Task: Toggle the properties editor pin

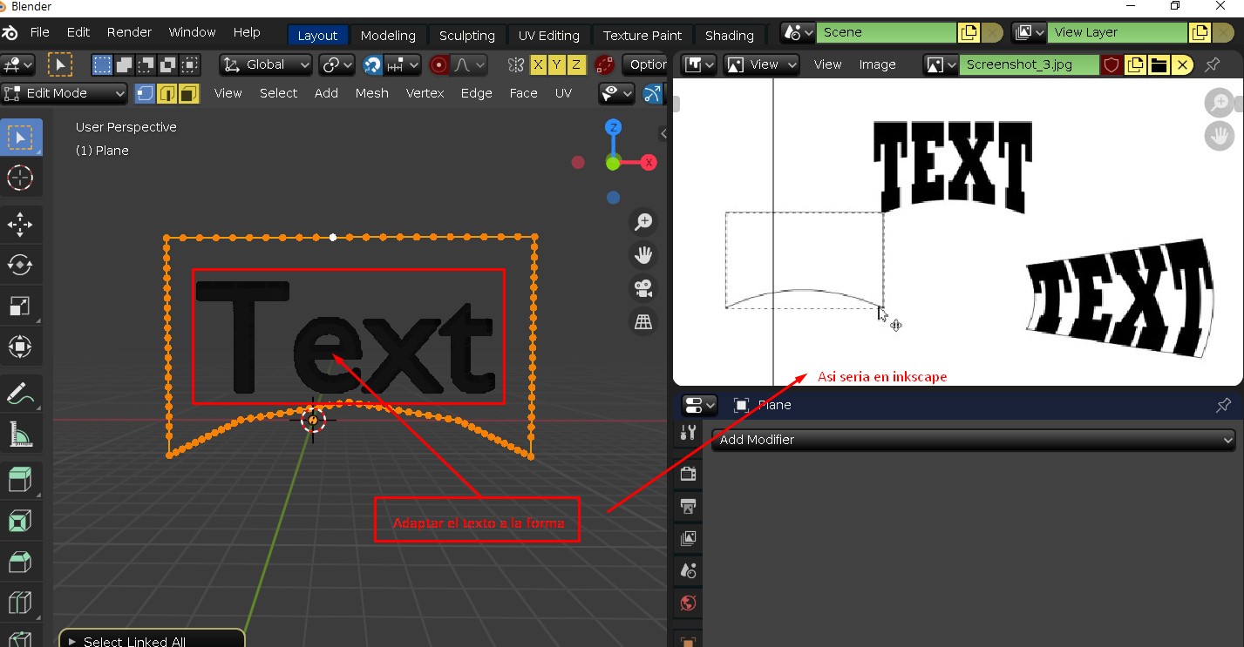Action: 1223,405
